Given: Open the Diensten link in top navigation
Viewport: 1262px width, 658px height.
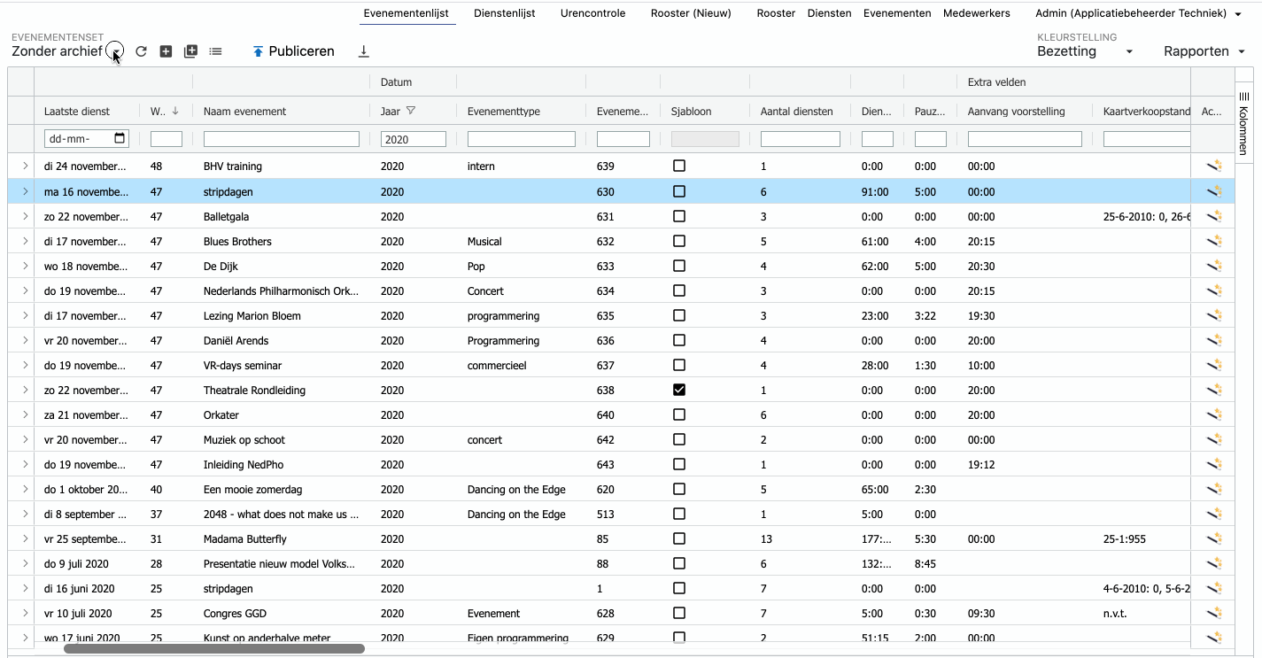Looking at the screenshot, I should pos(829,13).
